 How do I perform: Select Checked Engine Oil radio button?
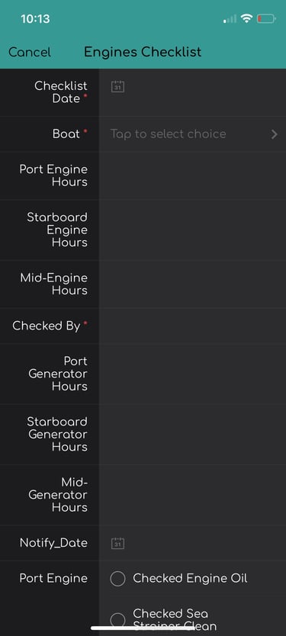click(x=117, y=579)
